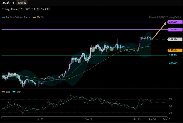Screen dimensions: 183x123
Task: Click the RSI 30 level label
Action: [x=171, y=113]
